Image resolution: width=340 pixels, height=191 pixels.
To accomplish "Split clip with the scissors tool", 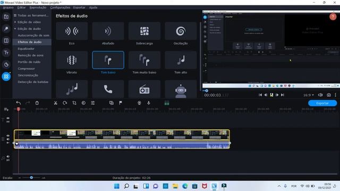I will tap(55, 103).
